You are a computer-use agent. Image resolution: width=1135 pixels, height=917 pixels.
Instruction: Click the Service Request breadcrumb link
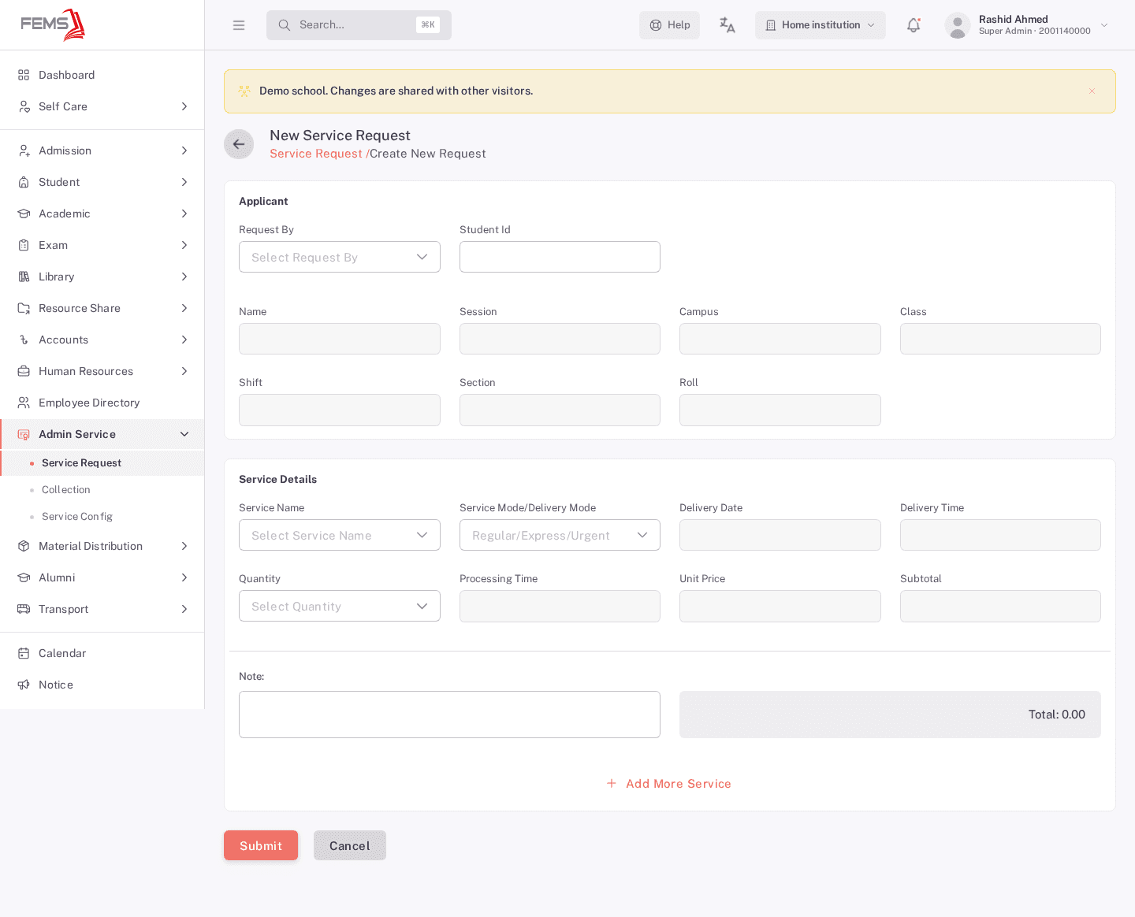pyautogui.click(x=316, y=154)
